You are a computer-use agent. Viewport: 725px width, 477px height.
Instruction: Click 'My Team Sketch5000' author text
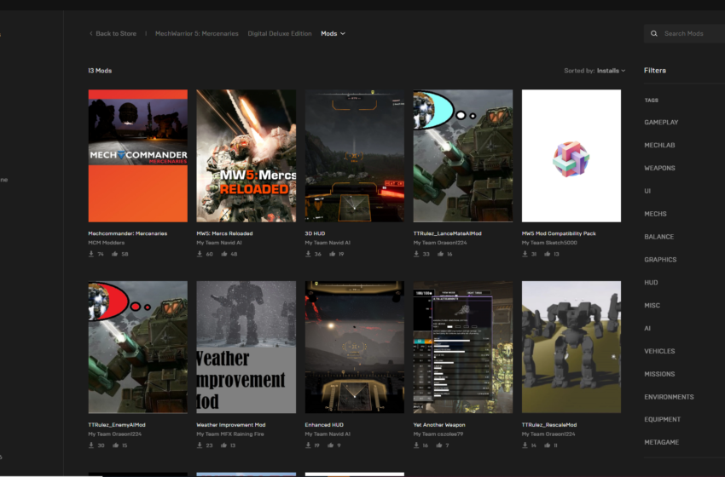(549, 243)
